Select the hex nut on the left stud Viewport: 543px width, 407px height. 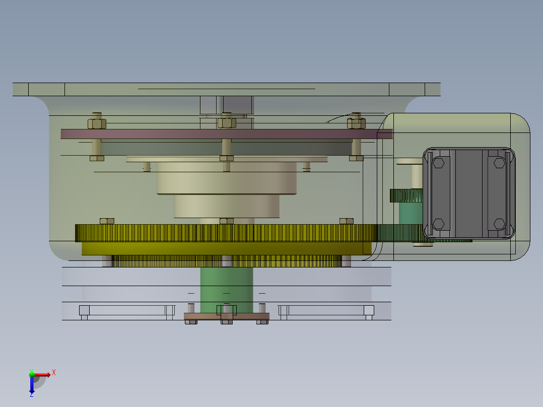97,123
